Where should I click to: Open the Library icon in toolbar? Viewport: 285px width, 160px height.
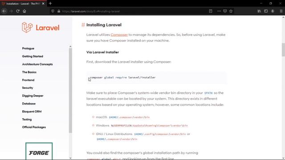tap(259, 11)
